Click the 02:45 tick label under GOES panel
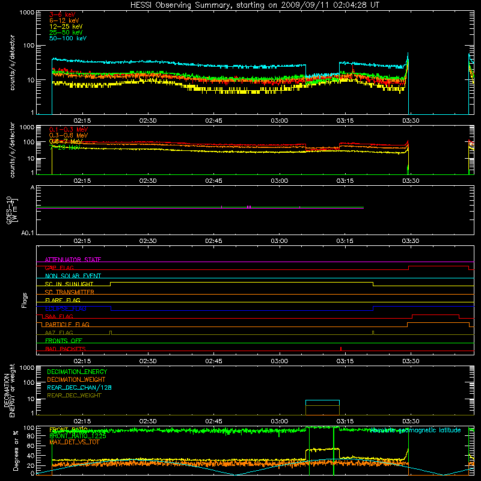This screenshot has height=481, width=481. pos(213,241)
